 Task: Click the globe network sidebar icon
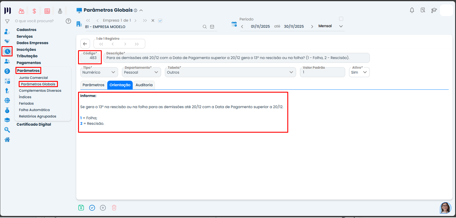pyautogui.click(x=7, y=101)
